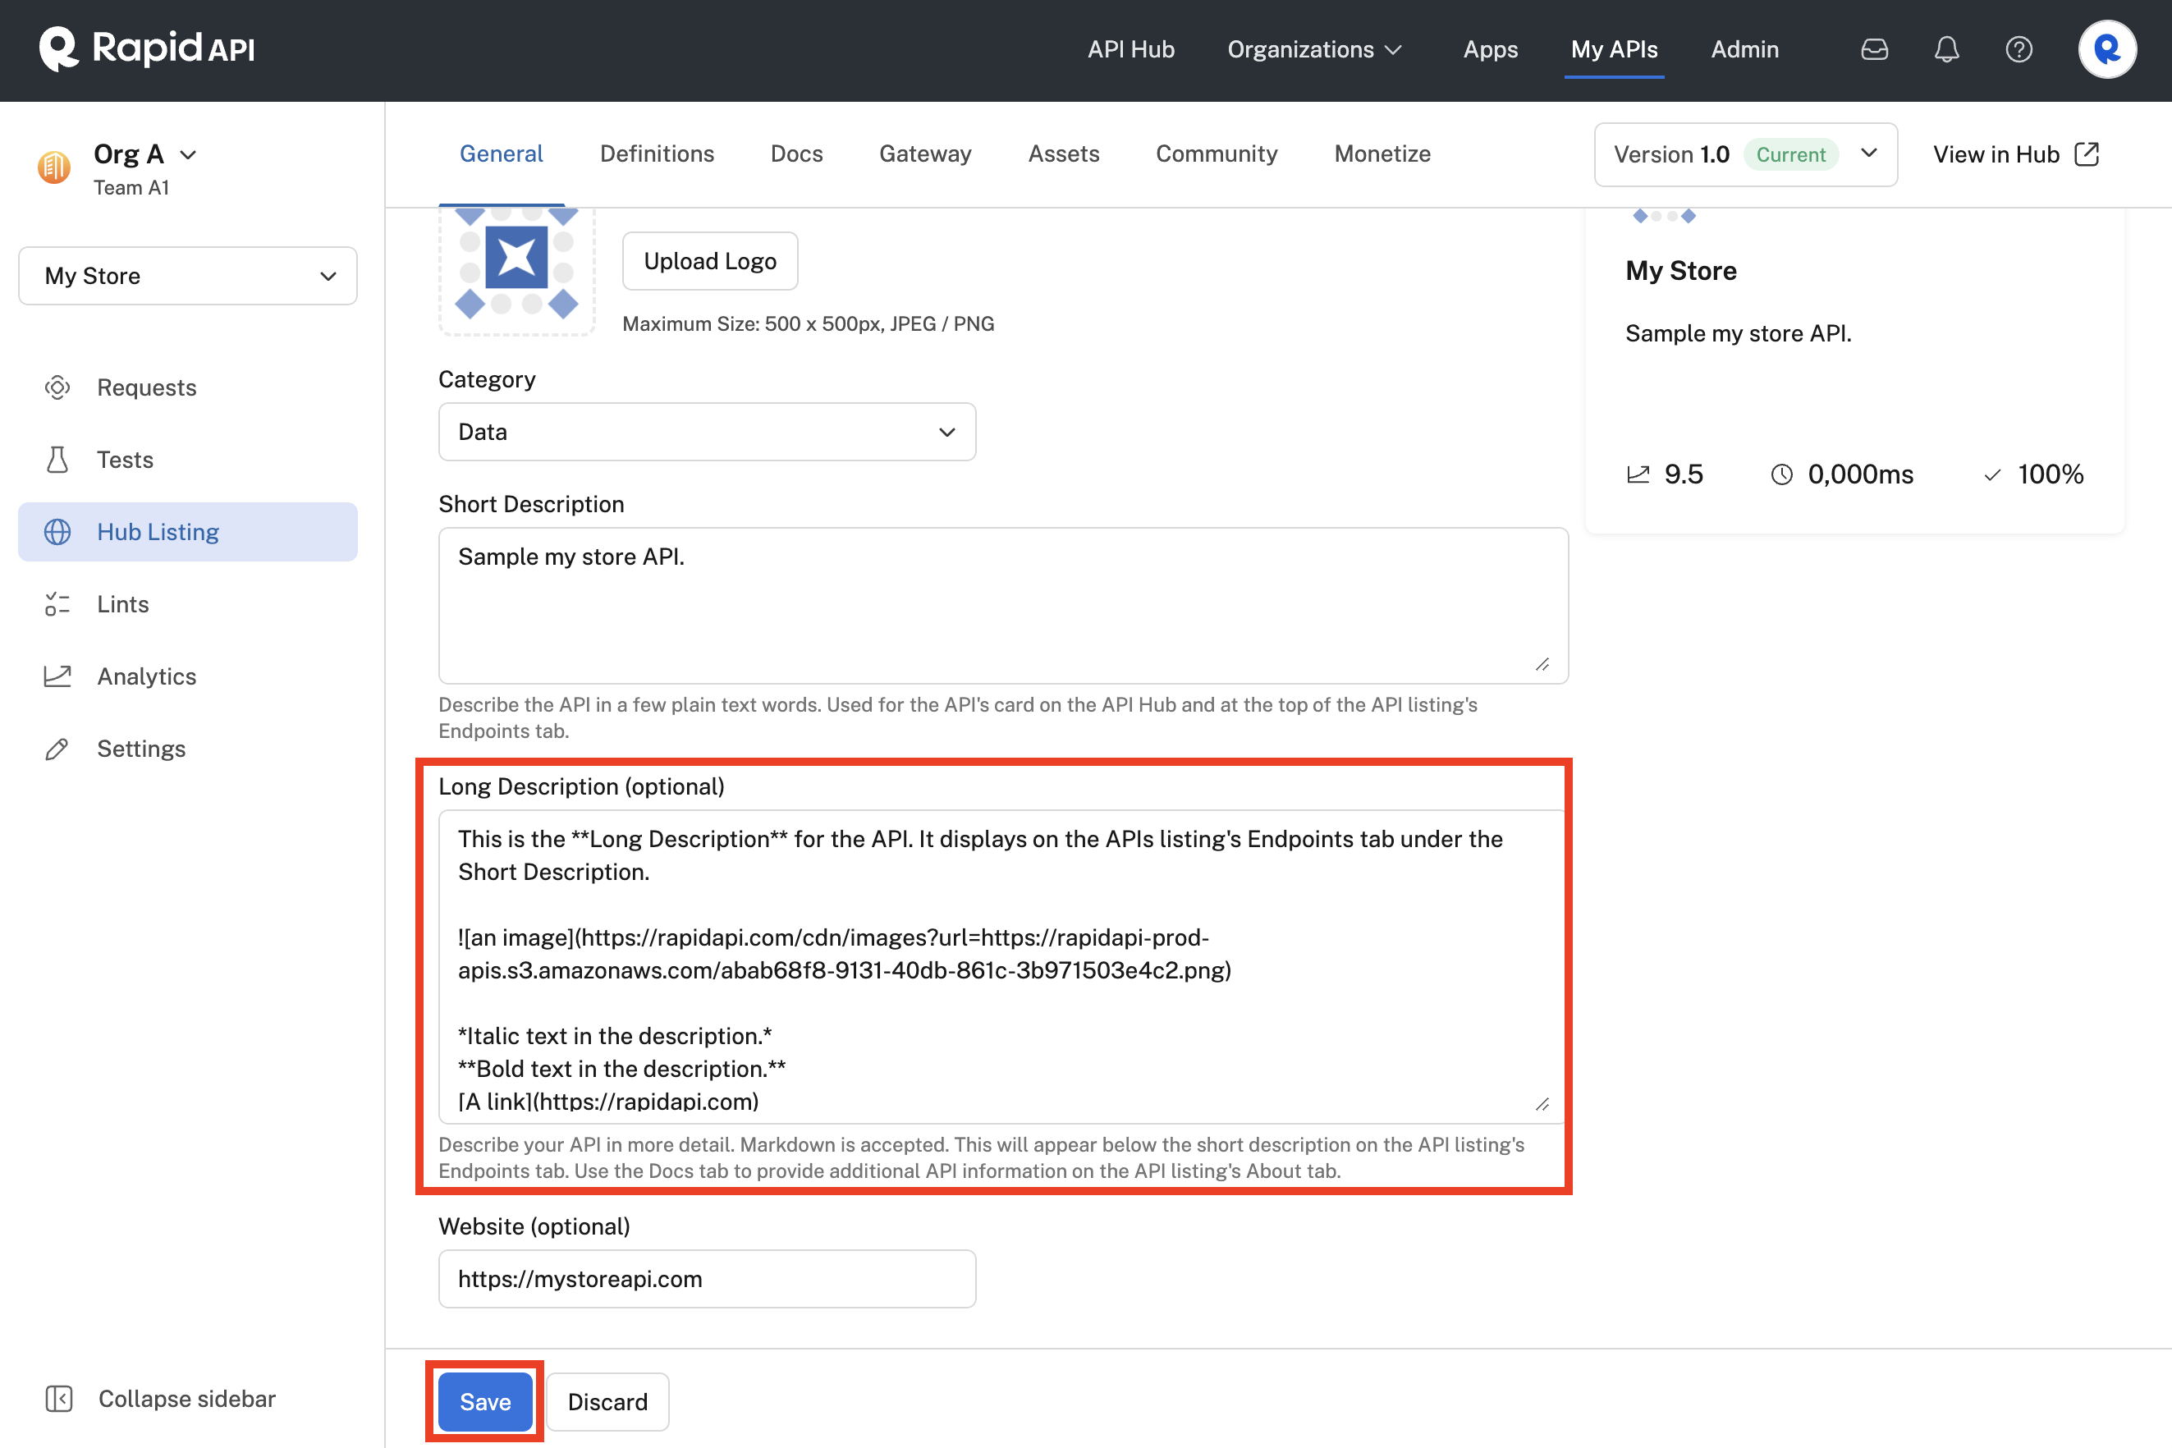Screen dimensions: 2172x1448
Task: Open My APIs in top navigation
Action: point(1613,49)
